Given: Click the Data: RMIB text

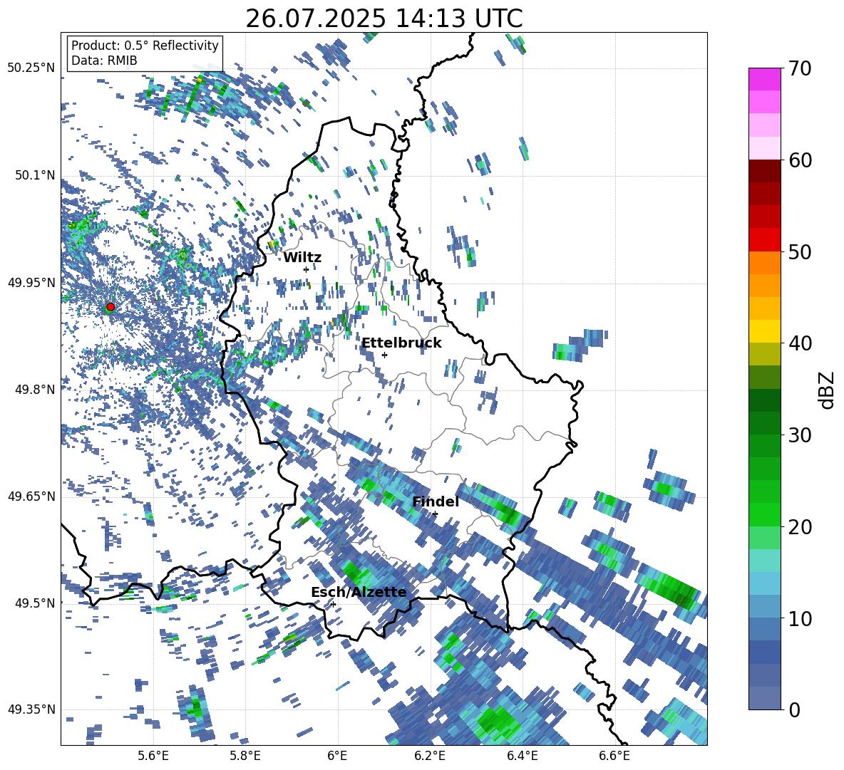Looking at the screenshot, I should (x=104, y=61).
